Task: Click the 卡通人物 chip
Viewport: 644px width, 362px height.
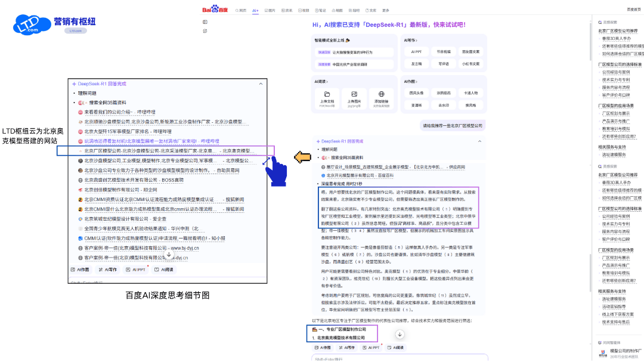Action: [x=470, y=93]
